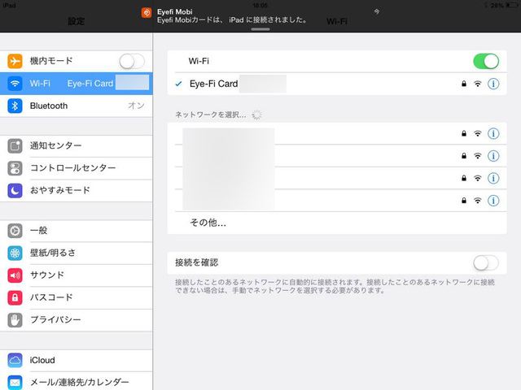This screenshot has height=390, width=521.
Task: Select the connected Eye-Fi Card network row
Action: (309, 84)
